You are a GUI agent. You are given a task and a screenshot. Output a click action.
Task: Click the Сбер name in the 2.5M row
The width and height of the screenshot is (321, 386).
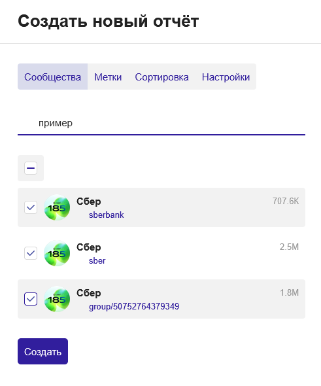tap(89, 247)
